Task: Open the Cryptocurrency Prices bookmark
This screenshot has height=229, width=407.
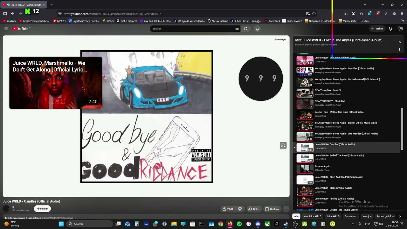Action: pyautogui.click(x=84, y=21)
